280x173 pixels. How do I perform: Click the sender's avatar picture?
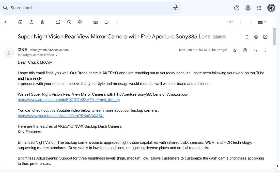(9, 53)
